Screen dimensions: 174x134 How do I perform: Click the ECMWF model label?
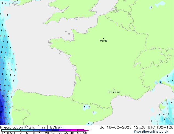(56, 127)
